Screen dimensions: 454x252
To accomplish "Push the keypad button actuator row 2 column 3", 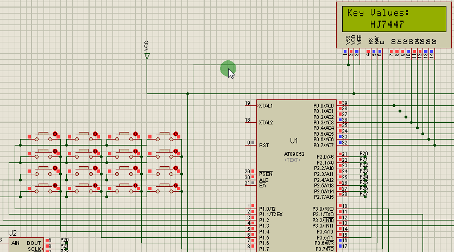I will click(x=124, y=150).
